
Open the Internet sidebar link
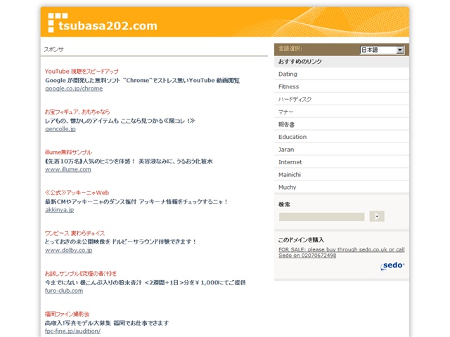(290, 162)
